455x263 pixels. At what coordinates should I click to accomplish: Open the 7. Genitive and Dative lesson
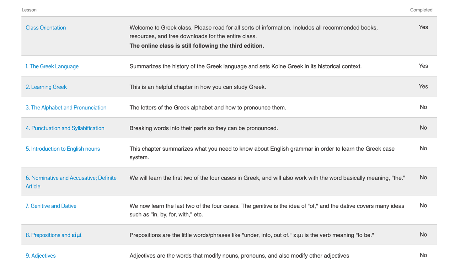[x=51, y=206]
